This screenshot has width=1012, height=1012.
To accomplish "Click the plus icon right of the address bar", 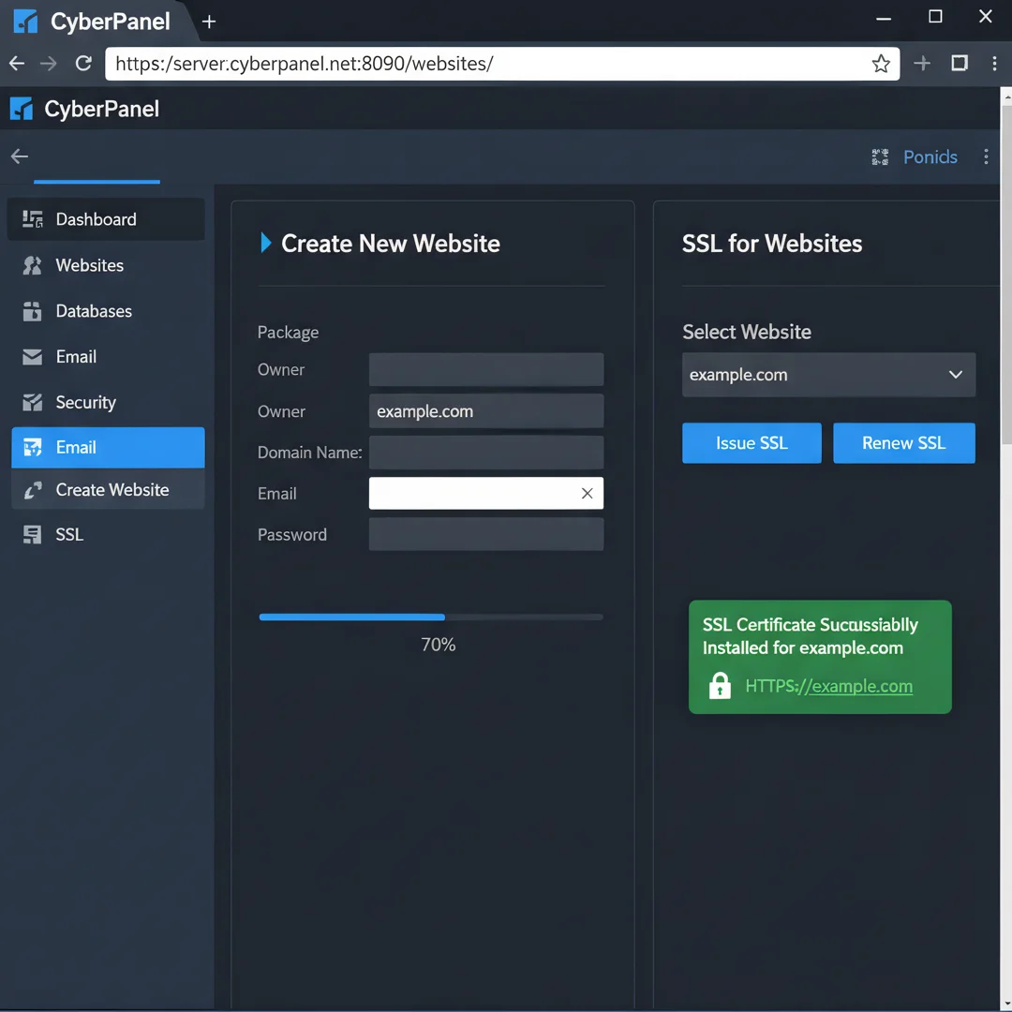I will pyautogui.click(x=922, y=63).
